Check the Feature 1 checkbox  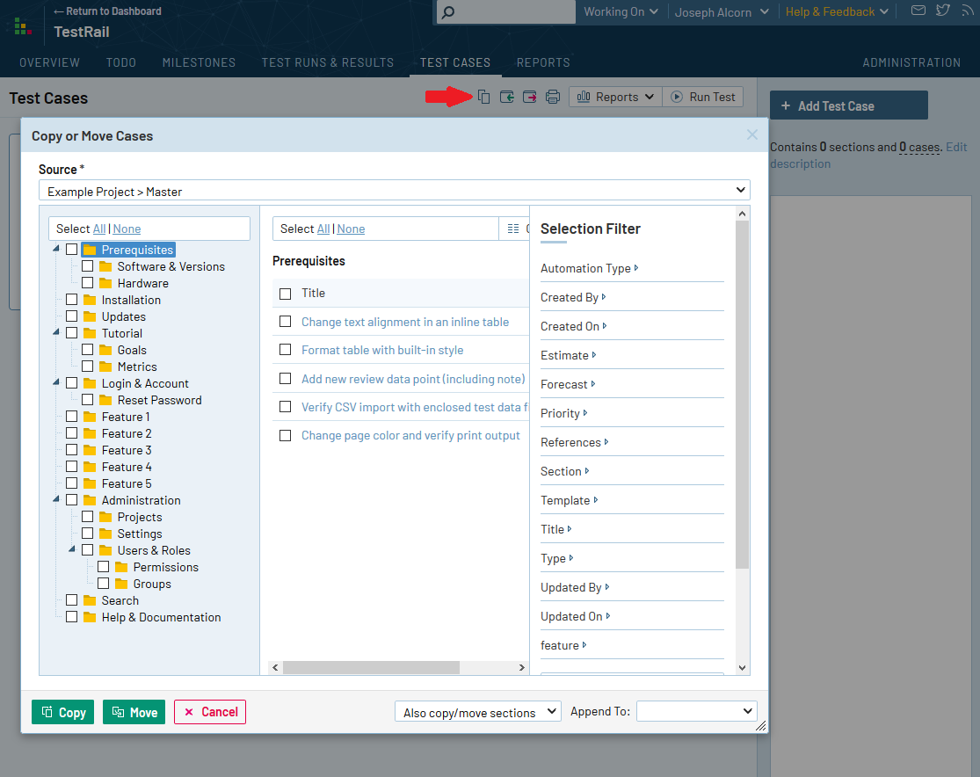[72, 417]
